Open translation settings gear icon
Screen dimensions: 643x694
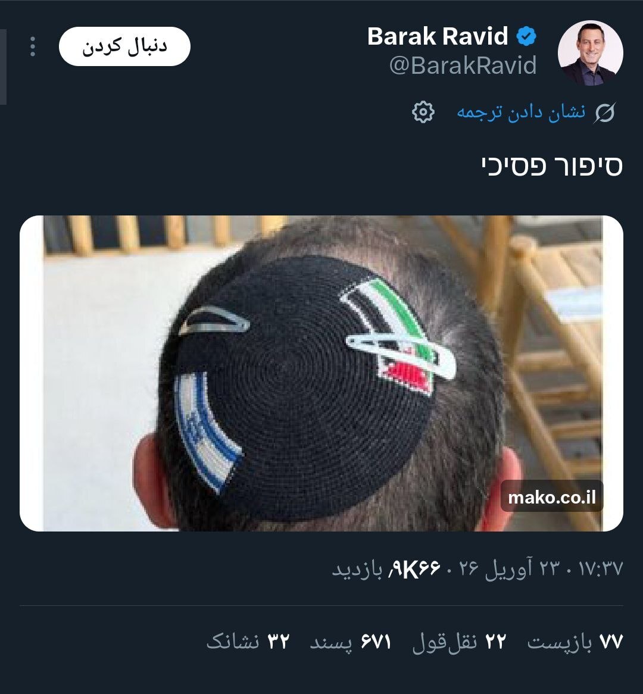pyautogui.click(x=423, y=112)
